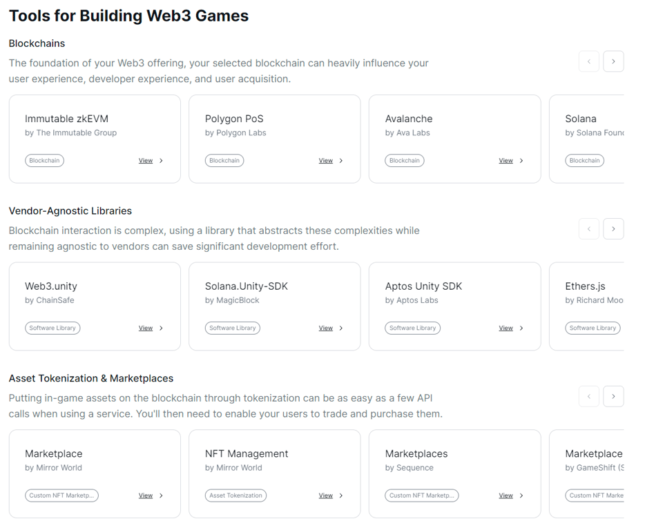Click the Blockchain tag on Immutable zkEVM card
This screenshot has width=654, height=530.
(44, 160)
